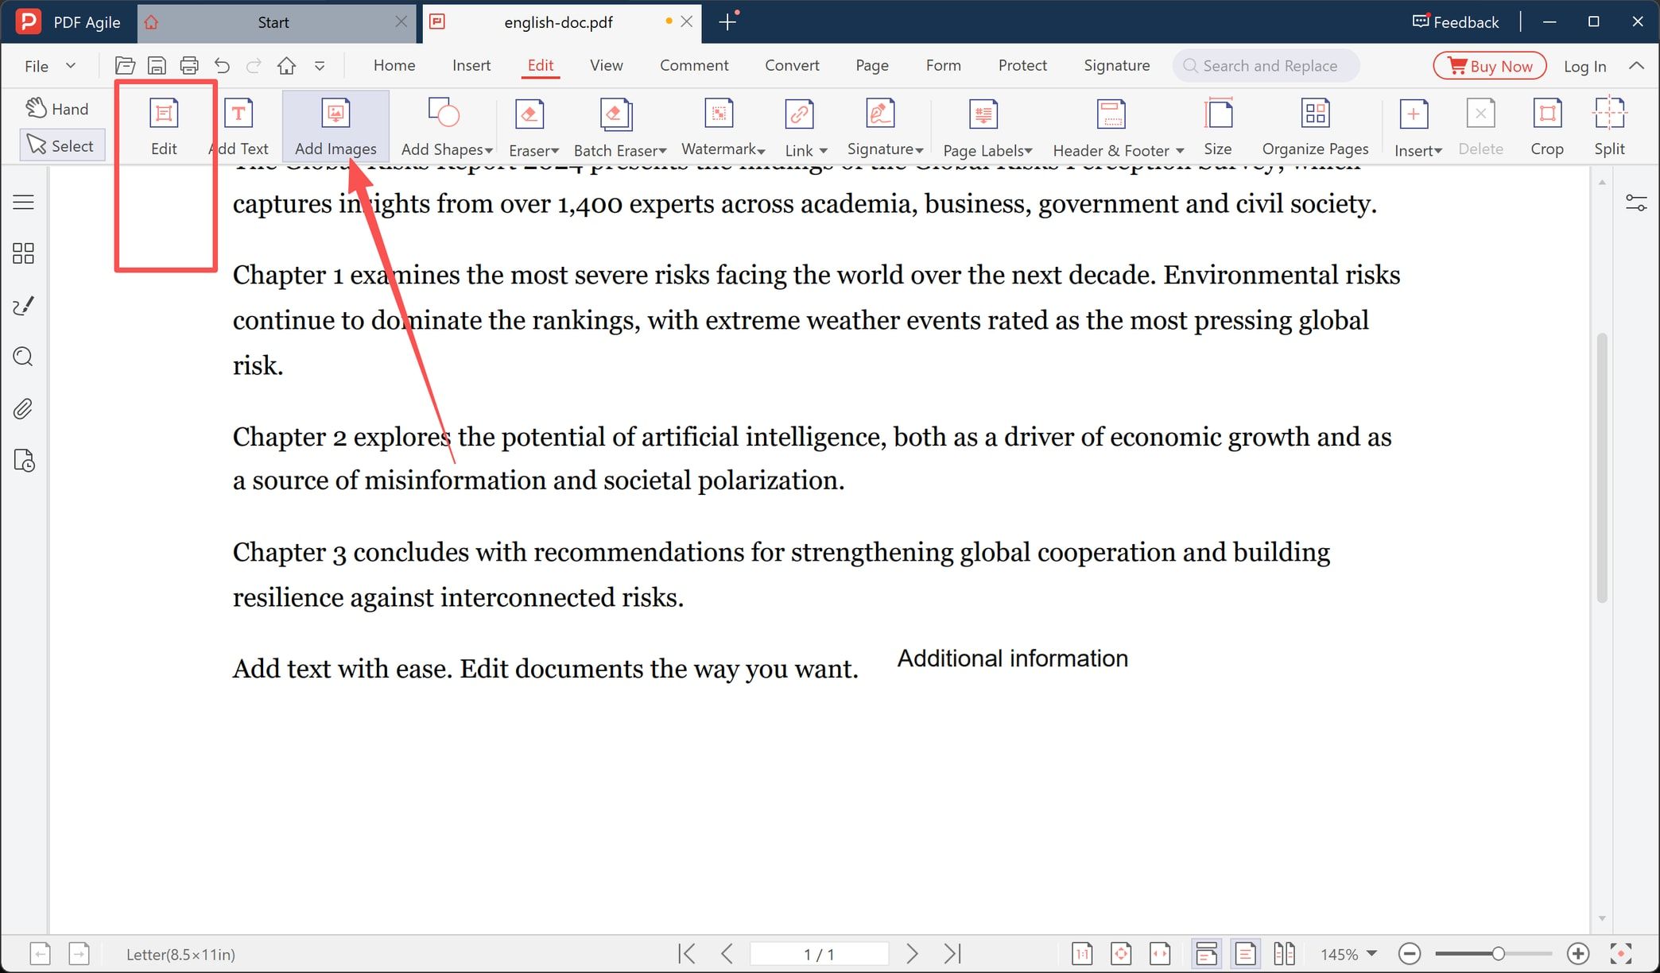Click the Print icon
Screen dimensions: 1660x973
point(189,66)
